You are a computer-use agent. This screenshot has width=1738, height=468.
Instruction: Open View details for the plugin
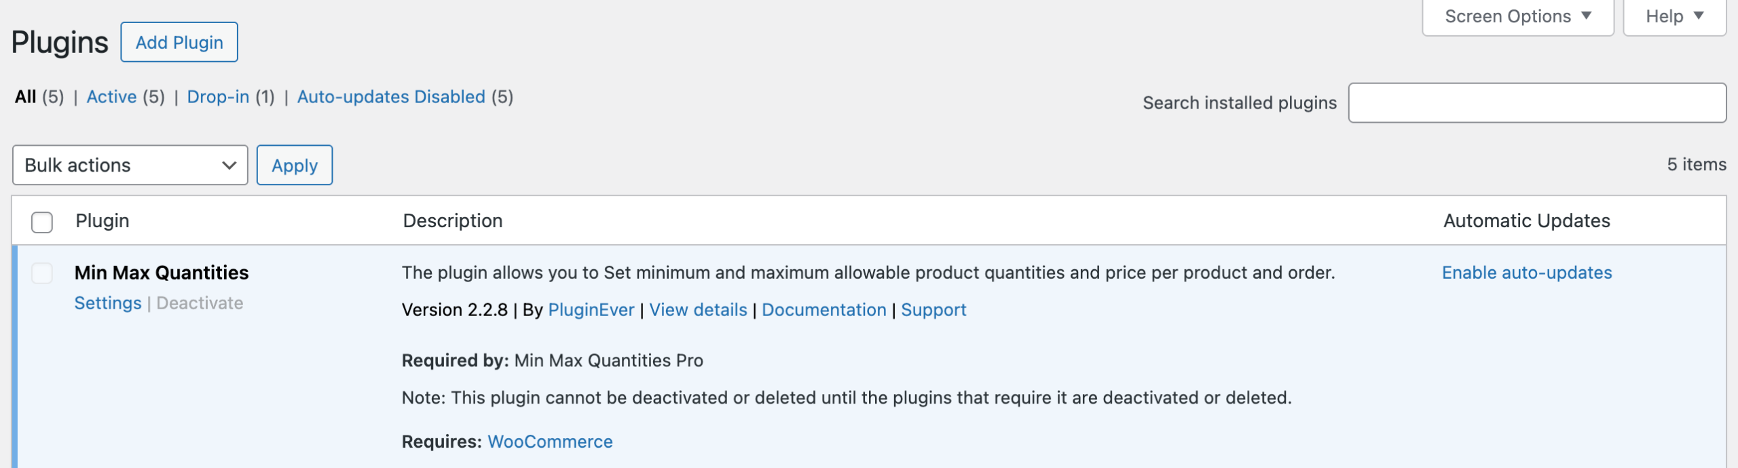click(698, 310)
